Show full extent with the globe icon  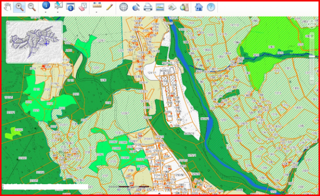123,7
